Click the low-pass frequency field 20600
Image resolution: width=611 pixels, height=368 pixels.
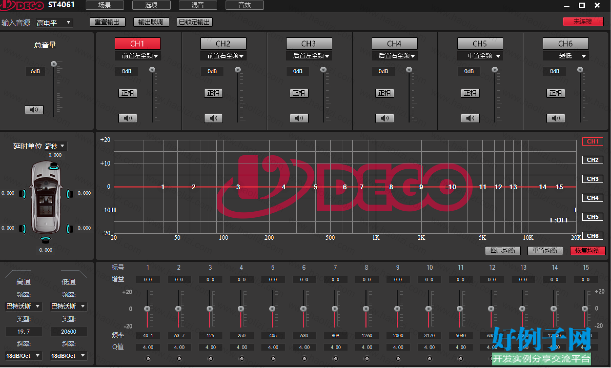[x=68, y=332]
